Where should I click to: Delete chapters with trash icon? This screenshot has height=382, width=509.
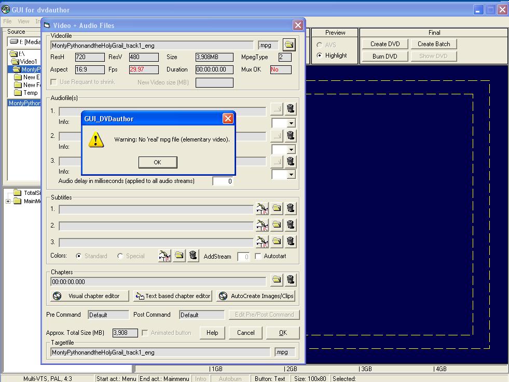tap(291, 279)
